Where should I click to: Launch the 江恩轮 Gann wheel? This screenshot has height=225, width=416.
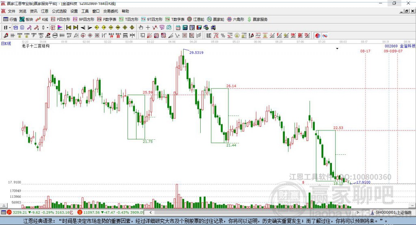point(196,19)
